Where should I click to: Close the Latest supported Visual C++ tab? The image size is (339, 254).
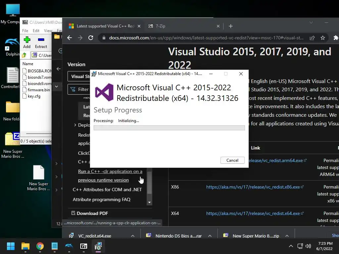(x=139, y=26)
